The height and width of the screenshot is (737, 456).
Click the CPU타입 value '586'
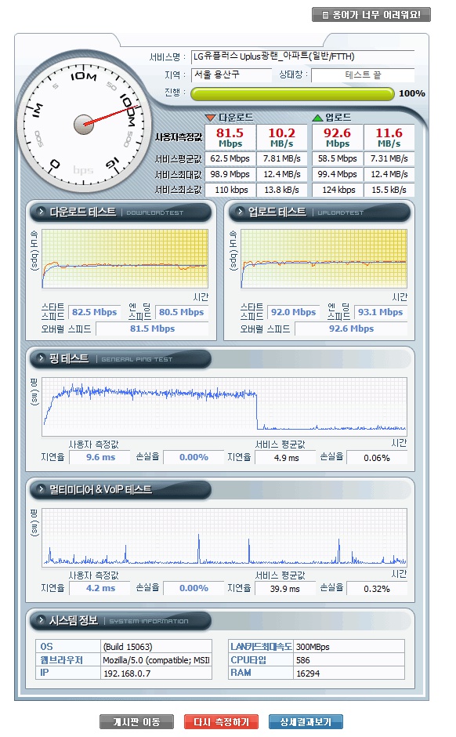[x=349, y=660]
